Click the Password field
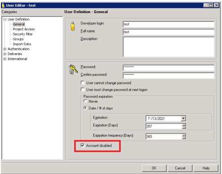This screenshot has width=222, height=174. coord(168,68)
